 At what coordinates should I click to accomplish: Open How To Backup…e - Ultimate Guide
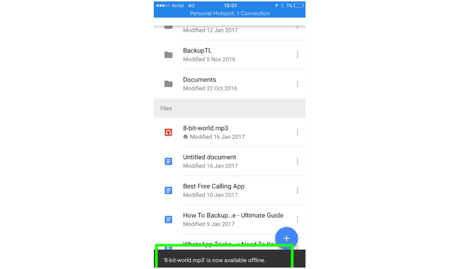[233, 215]
